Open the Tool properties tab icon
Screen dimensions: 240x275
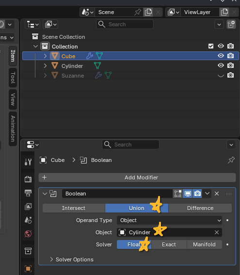point(28,162)
